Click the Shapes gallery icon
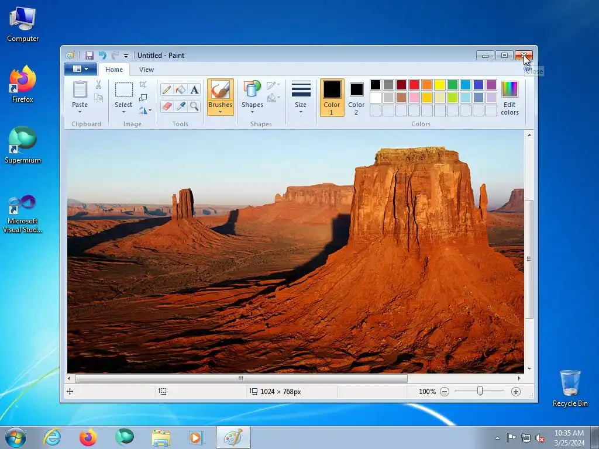The height and width of the screenshot is (449, 599). [252, 89]
